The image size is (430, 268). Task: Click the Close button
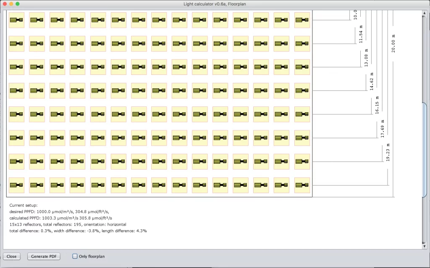[12, 256]
